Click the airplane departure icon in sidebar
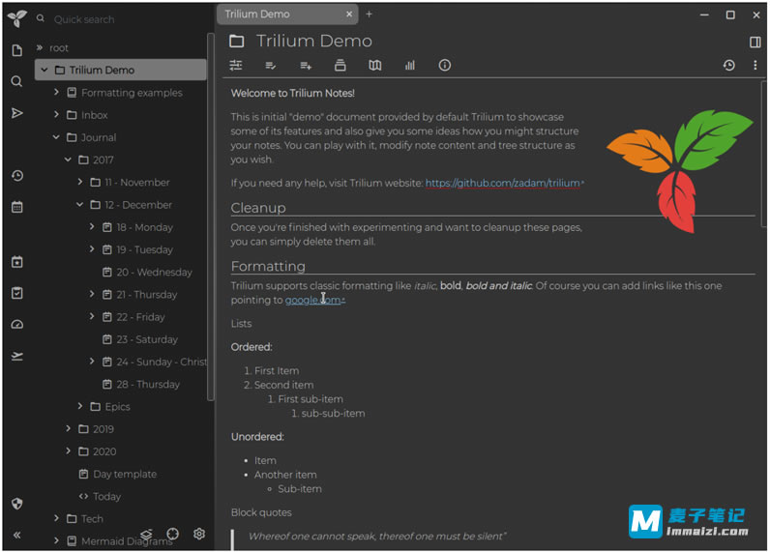Image resolution: width=770 pixels, height=552 pixels. tap(17, 356)
